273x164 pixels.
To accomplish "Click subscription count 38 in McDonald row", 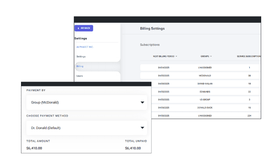I will pos(249,75).
